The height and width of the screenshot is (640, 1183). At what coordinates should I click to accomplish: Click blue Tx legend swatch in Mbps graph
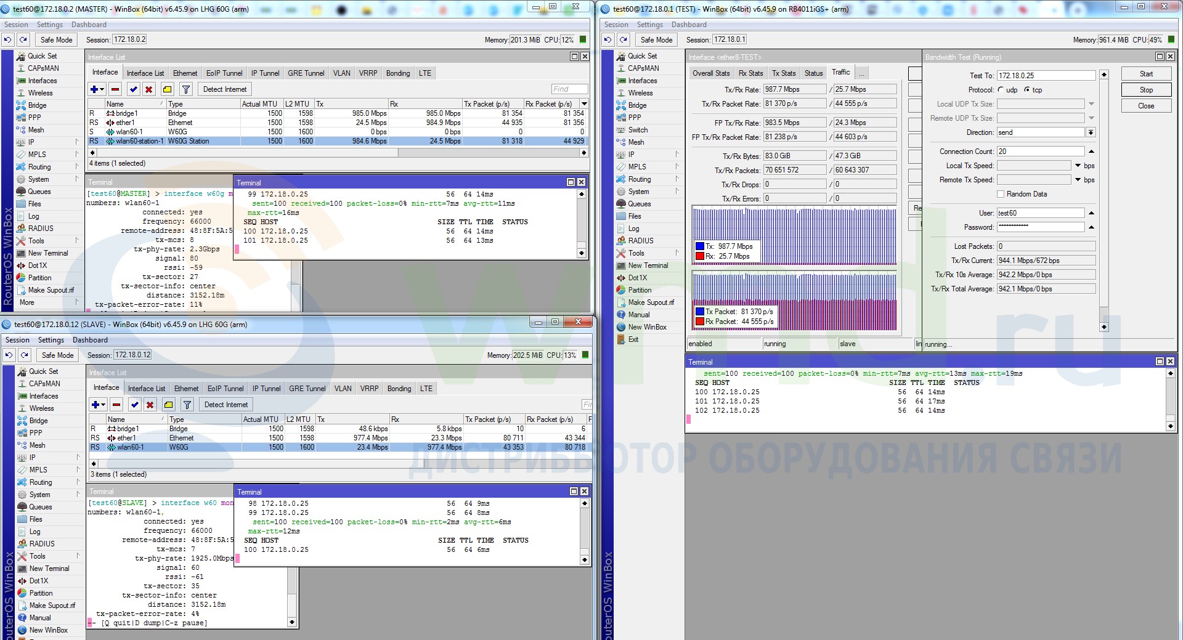pyautogui.click(x=699, y=246)
